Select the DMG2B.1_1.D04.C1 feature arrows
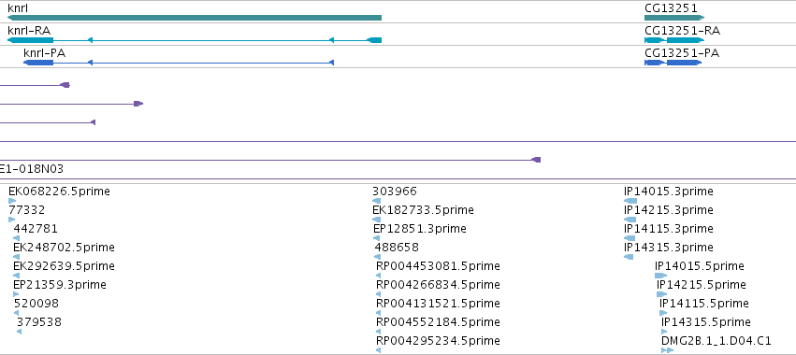Viewport: 796px width, 355px height. 668,350
